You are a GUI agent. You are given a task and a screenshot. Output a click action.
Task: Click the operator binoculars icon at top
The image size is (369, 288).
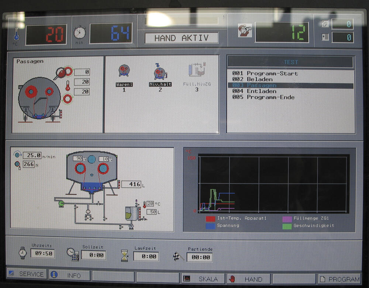[245, 31]
